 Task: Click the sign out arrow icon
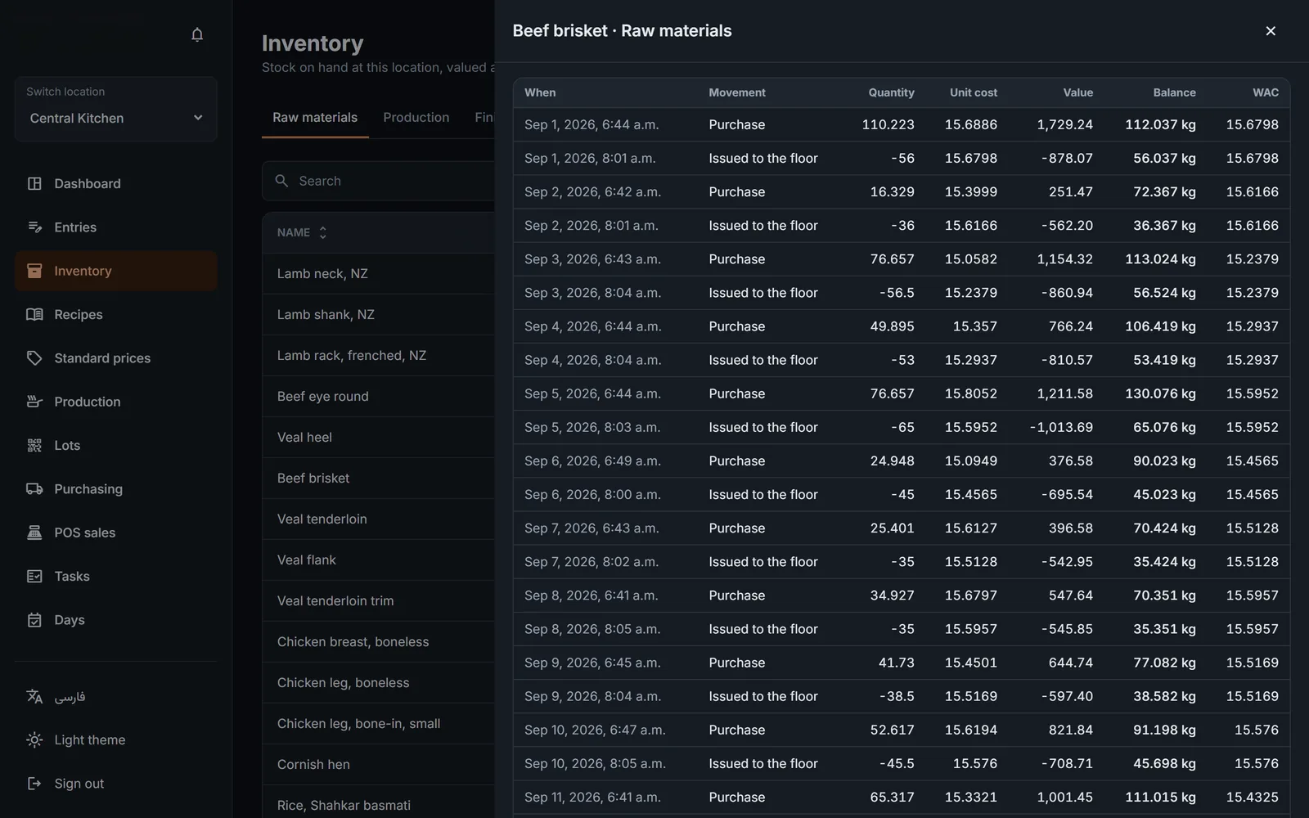coord(34,784)
